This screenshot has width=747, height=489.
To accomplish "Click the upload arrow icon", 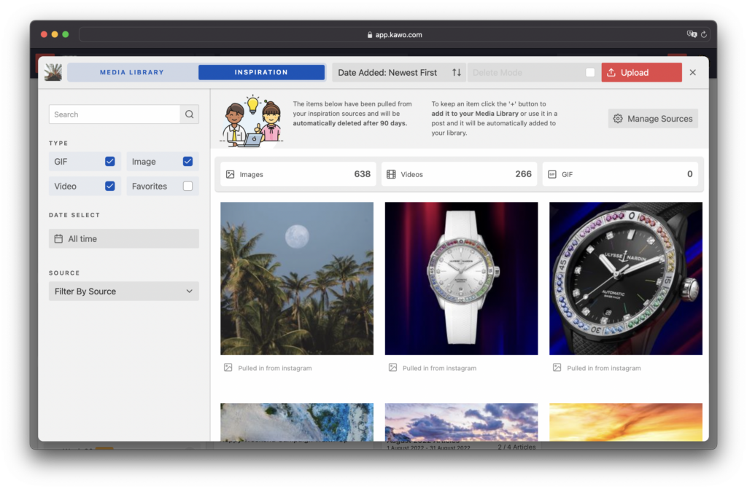I will (x=611, y=72).
